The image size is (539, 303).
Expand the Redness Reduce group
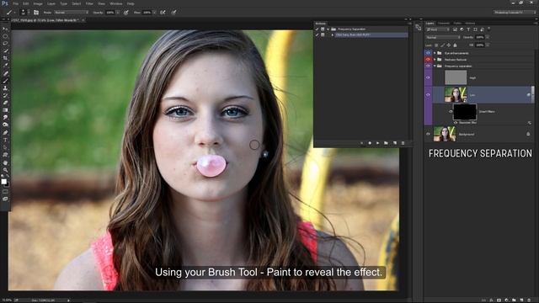435,60
